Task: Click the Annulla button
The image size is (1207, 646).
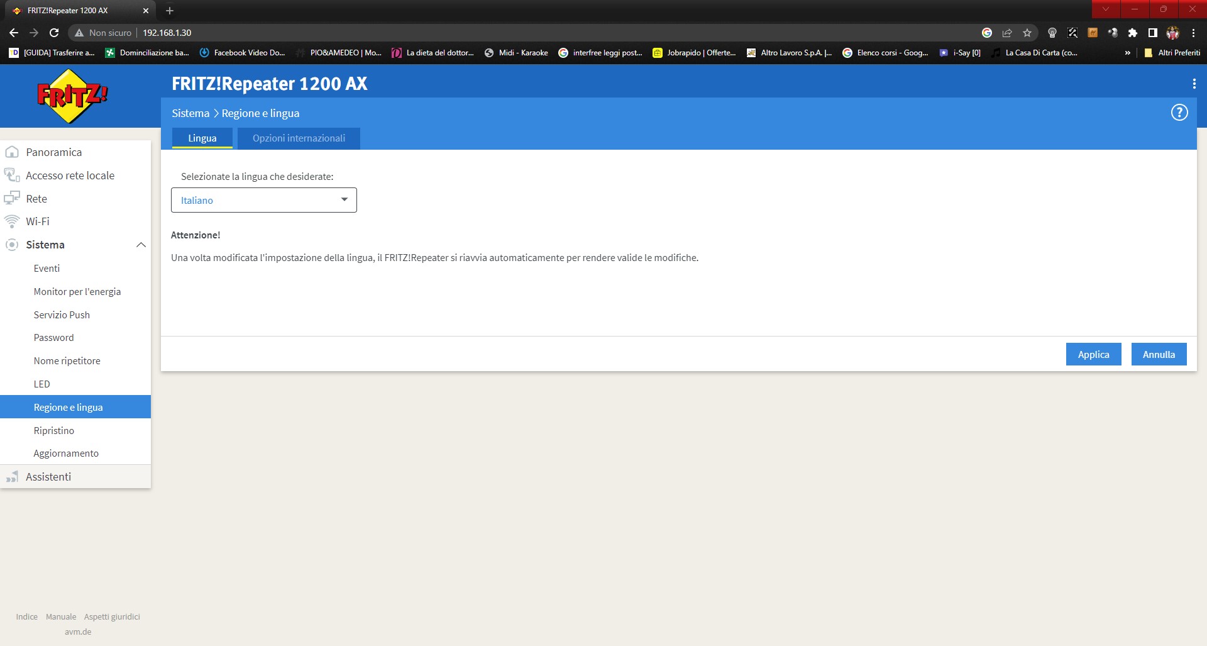Action: (x=1159, y=354)
